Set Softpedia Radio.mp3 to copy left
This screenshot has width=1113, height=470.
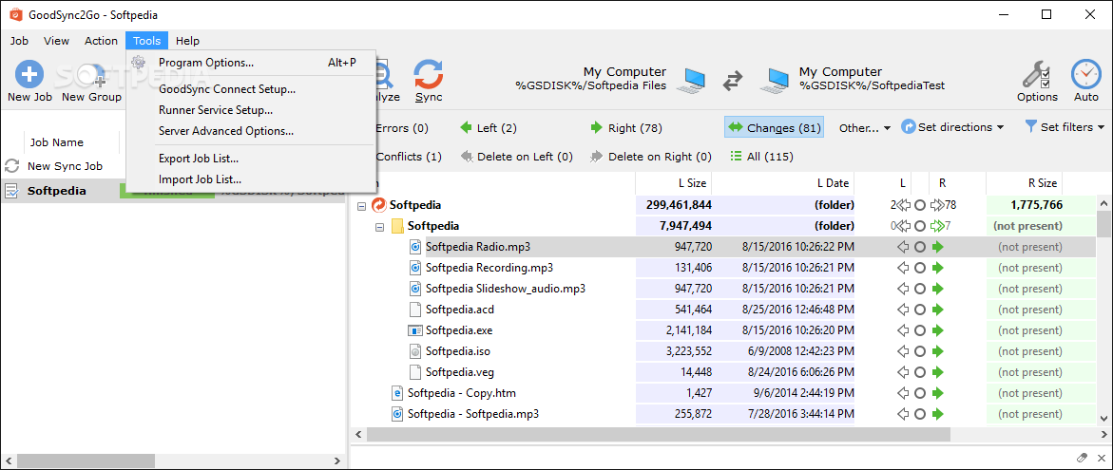903,248
